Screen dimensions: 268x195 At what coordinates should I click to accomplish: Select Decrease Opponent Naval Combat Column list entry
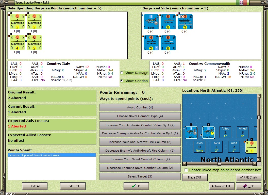pos(52,155)
